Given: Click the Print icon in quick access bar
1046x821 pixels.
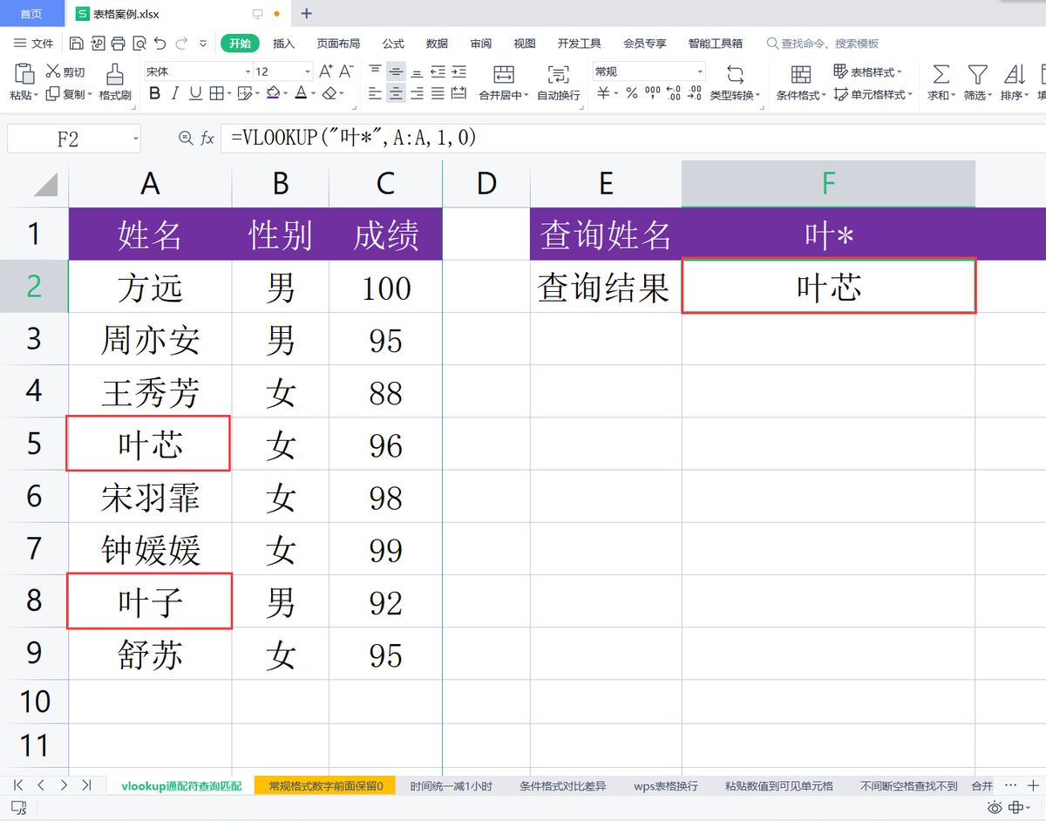Looking at the screenshot, I should click(x=119, y=43).
